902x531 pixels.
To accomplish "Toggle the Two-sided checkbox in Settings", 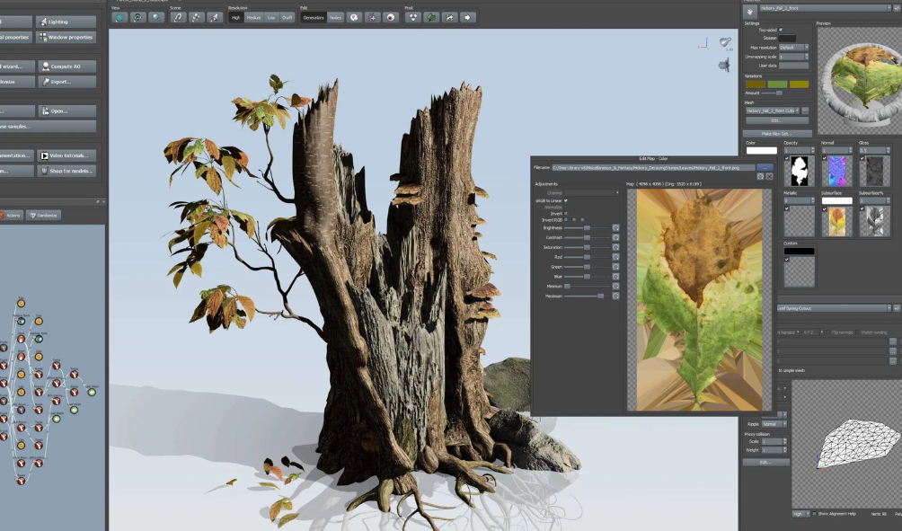I will pyautogui.click(x=781, y=30).
